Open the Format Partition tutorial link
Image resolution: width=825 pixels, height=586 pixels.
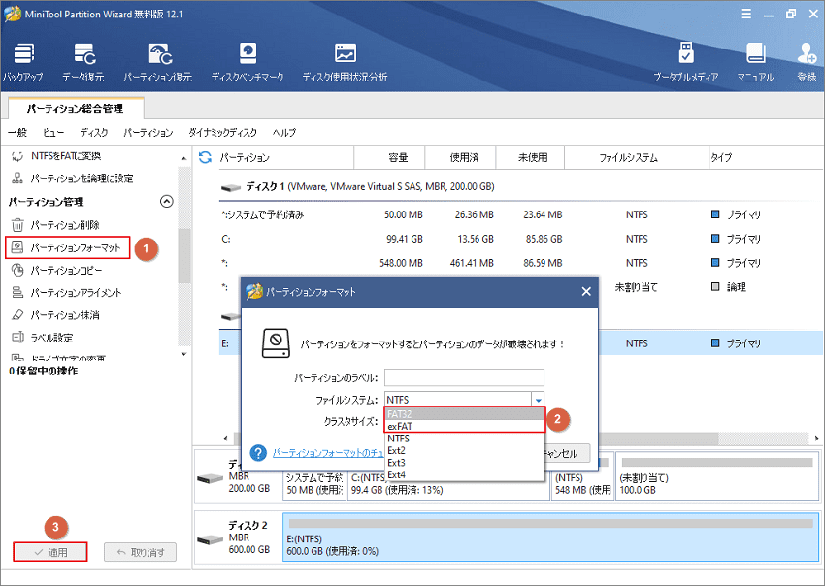(x=328, y=452)
